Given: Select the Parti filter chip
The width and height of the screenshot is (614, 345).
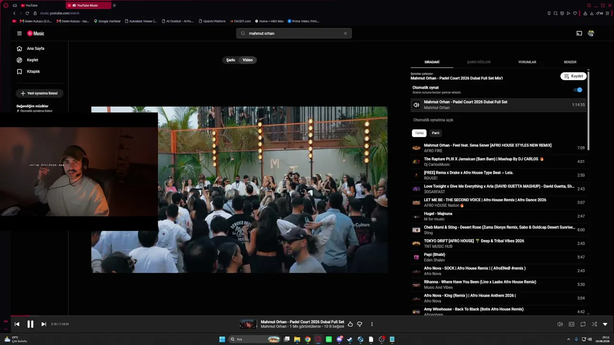Looking at the screenshot, I should (x=436, y=133).
